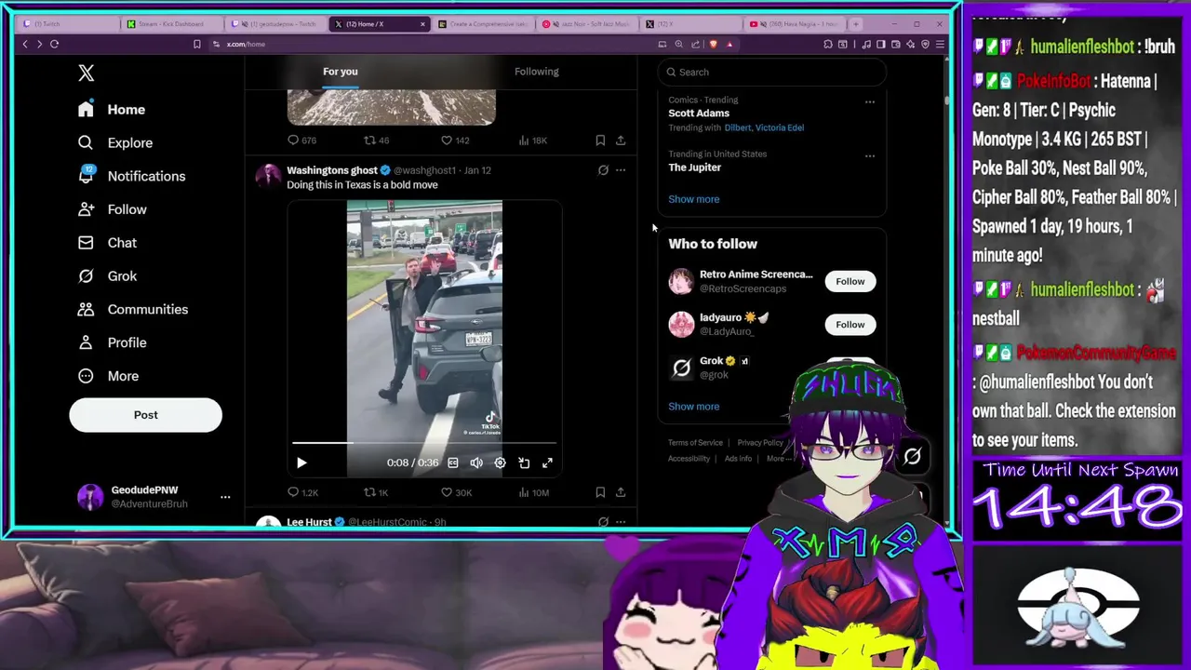The image size is (1191, 670).
Task: Like the post with 142 likes
Action: 455,141
